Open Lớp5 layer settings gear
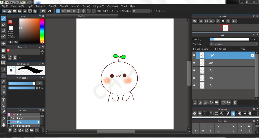The width and height of the screenshot is (259, 138). coord(252,55)
